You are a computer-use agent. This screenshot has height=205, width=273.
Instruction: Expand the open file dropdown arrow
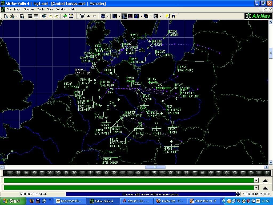pos(17,17)
